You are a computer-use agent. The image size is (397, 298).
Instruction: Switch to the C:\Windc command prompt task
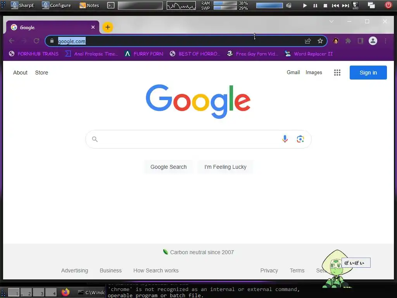(91, 293)
